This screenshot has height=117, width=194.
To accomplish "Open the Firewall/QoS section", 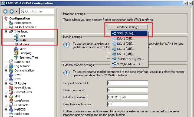I will [x=23, y=88].
